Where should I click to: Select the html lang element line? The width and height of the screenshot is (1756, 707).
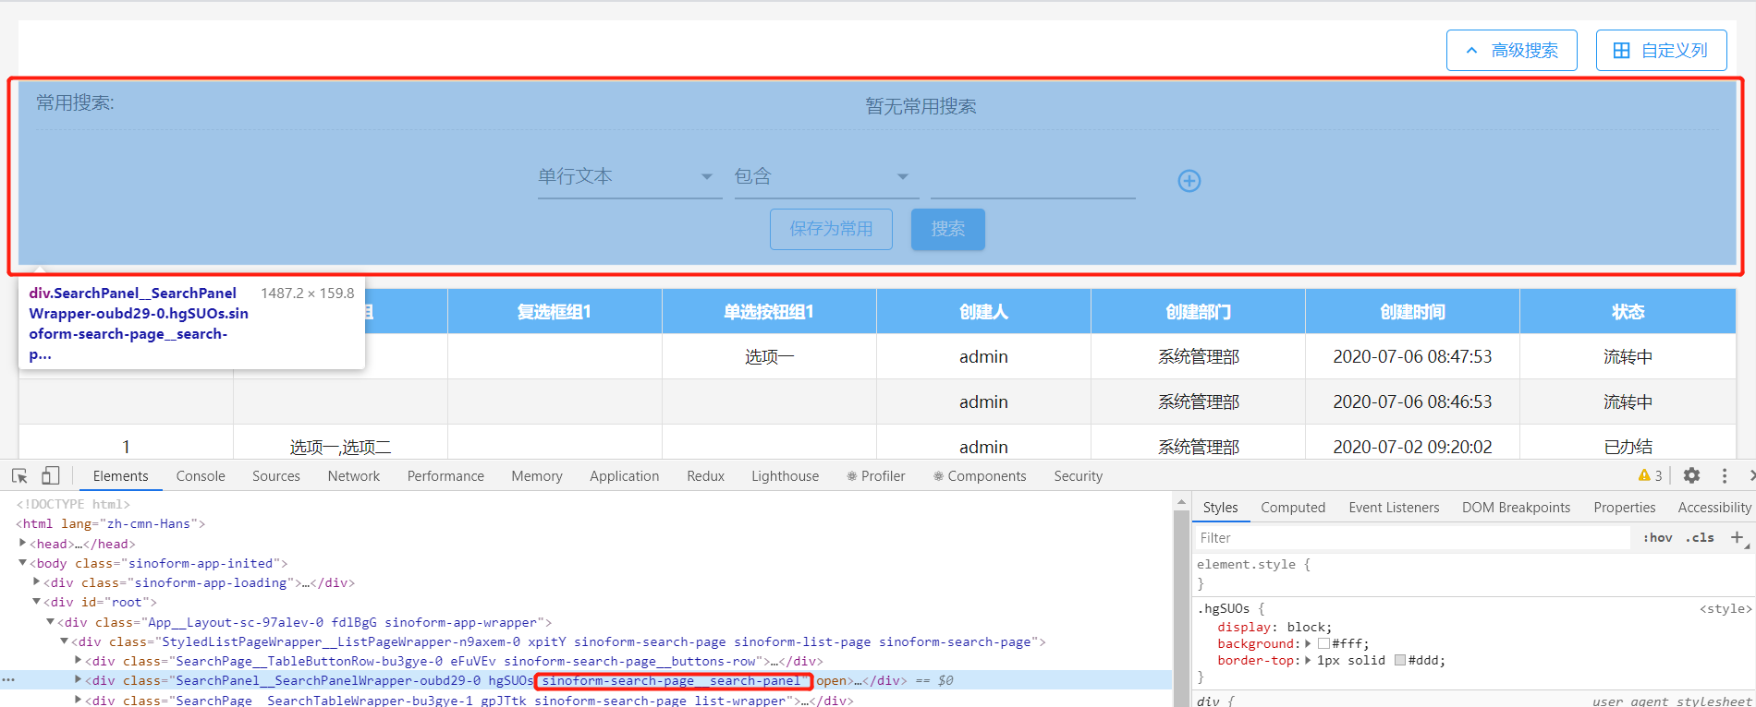pos(110,523)
